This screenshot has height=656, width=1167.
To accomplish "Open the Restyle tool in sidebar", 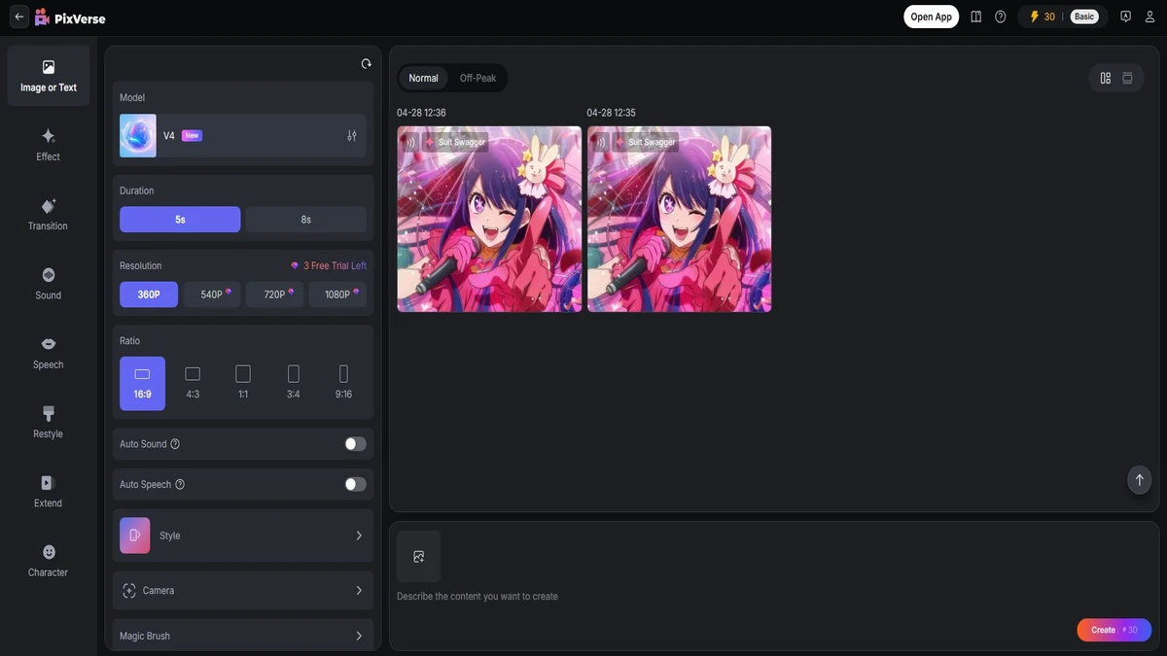I will point(49,423).
